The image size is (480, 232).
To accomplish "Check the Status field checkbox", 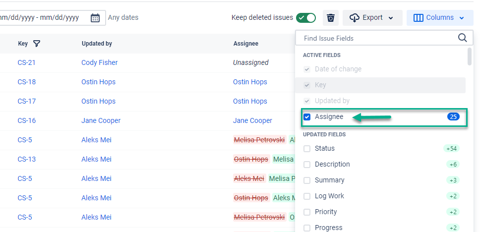I will click(307, 149).
